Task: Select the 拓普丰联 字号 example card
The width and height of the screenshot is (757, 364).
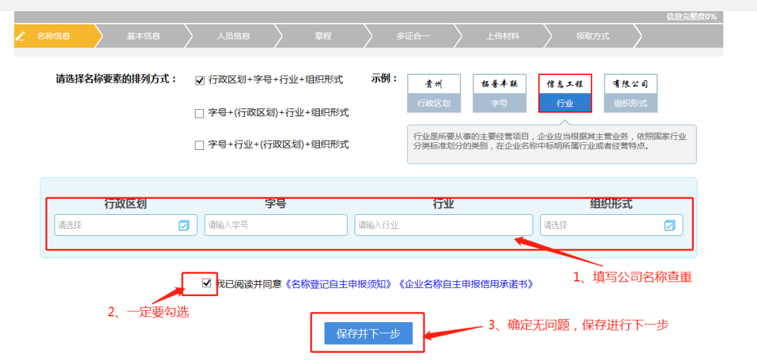Action: click(499, 94)
